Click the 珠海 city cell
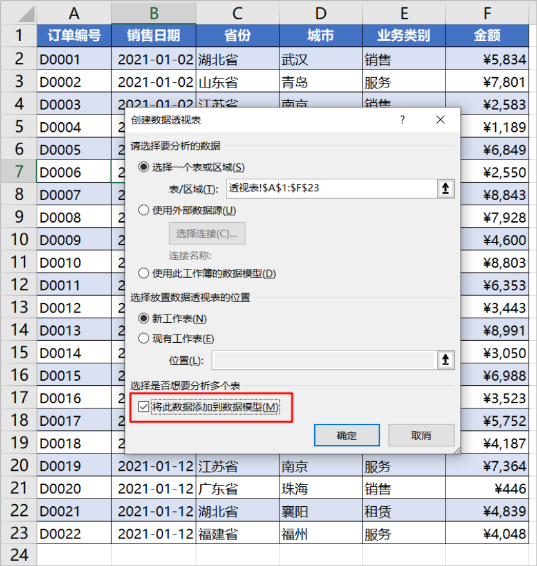537x566 pixels. pos(320,489)
